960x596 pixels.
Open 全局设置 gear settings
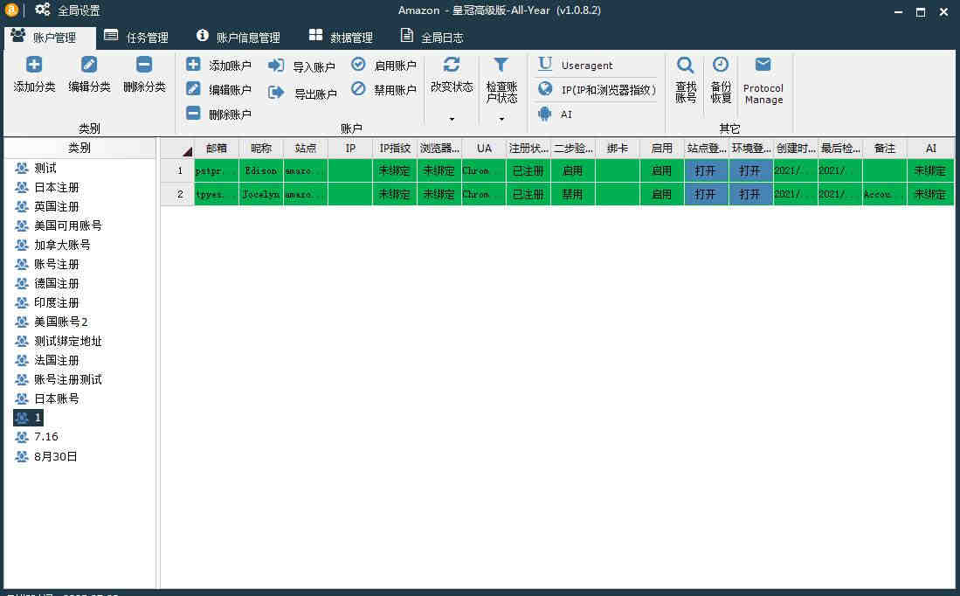tap(67, 10)
